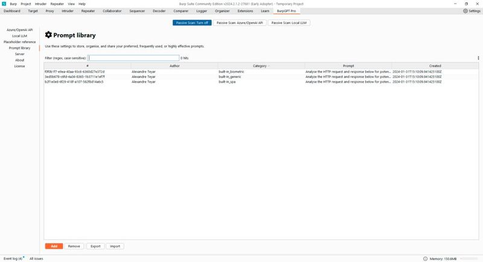
Task: Open the Help menu
Action: coord(82,4)
